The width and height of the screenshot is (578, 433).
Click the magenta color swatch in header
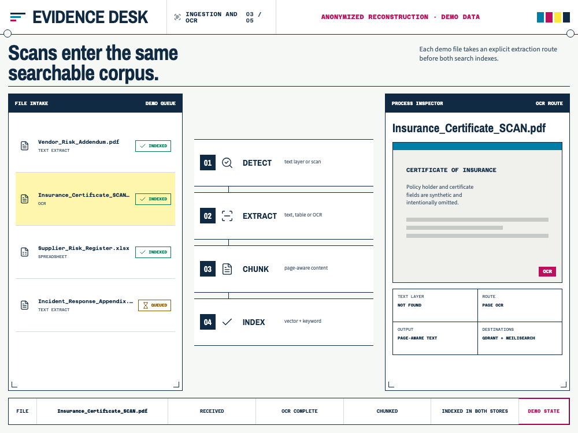click(x=549, y=17)
